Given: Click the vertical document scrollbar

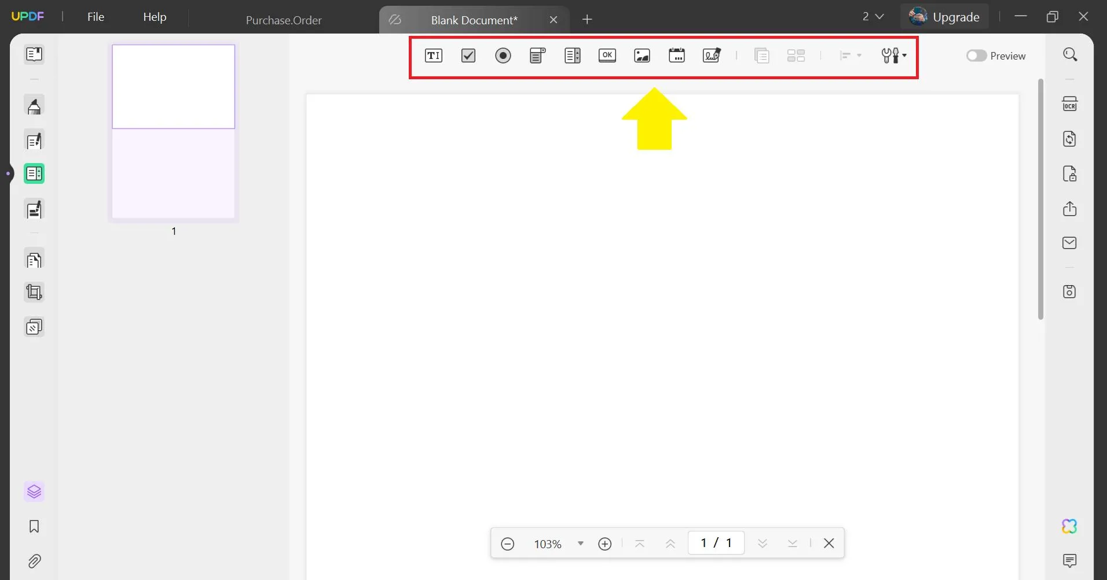Looking at the screenshot, I should tap(1040, 199).
